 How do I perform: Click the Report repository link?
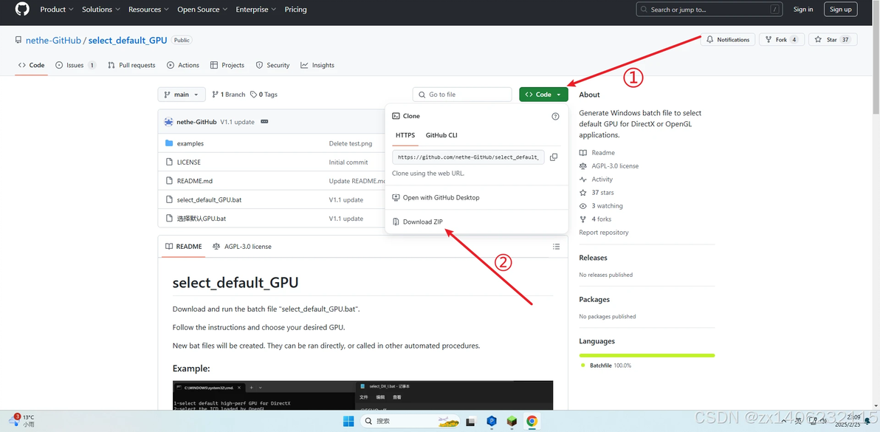[x=604, y=233]
